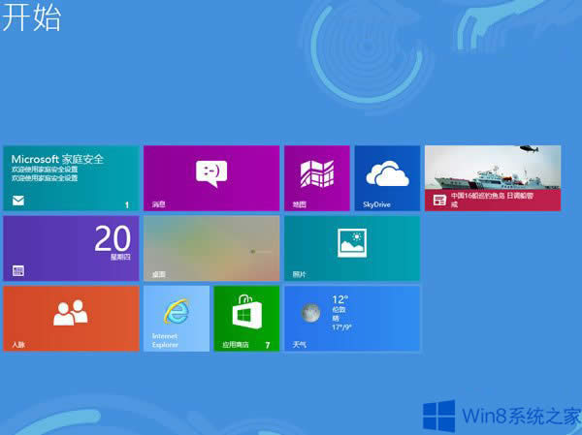Open the Store tile with shopping bag
This screenshot has height=435, width=582.
(x=246, y=318)
